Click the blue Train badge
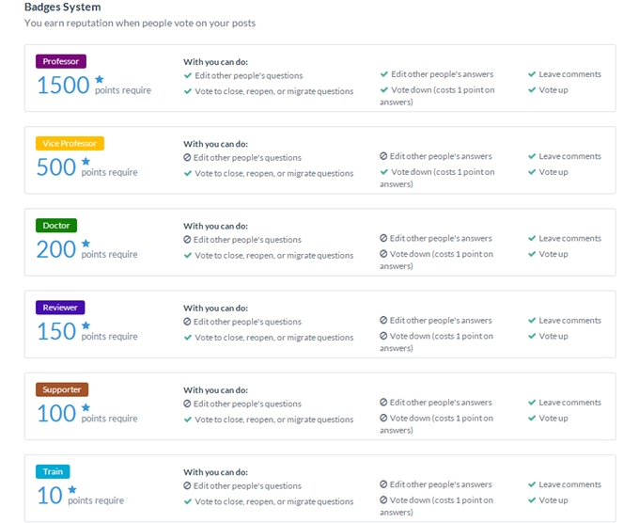This screenshot has width=639, height=523. tap(53, 471)
